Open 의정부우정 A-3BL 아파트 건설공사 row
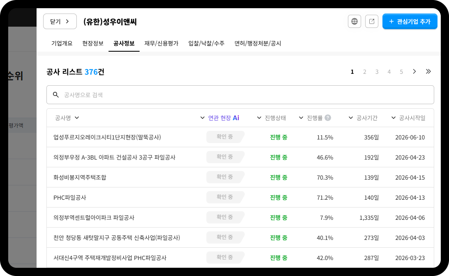This screenshot has height=276, width=449. (x=240, y=157)
